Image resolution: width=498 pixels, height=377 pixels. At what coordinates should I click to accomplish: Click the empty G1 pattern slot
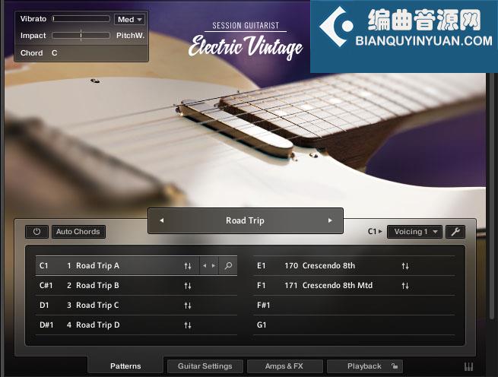(x=354, y=325)
